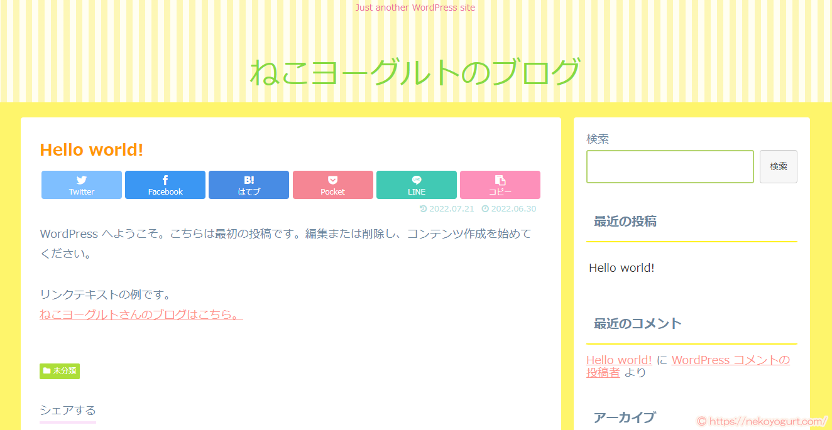Open Hello world! in 最近のコメント
This screenshot has height=430, width=832.
[x=618, y=359]
